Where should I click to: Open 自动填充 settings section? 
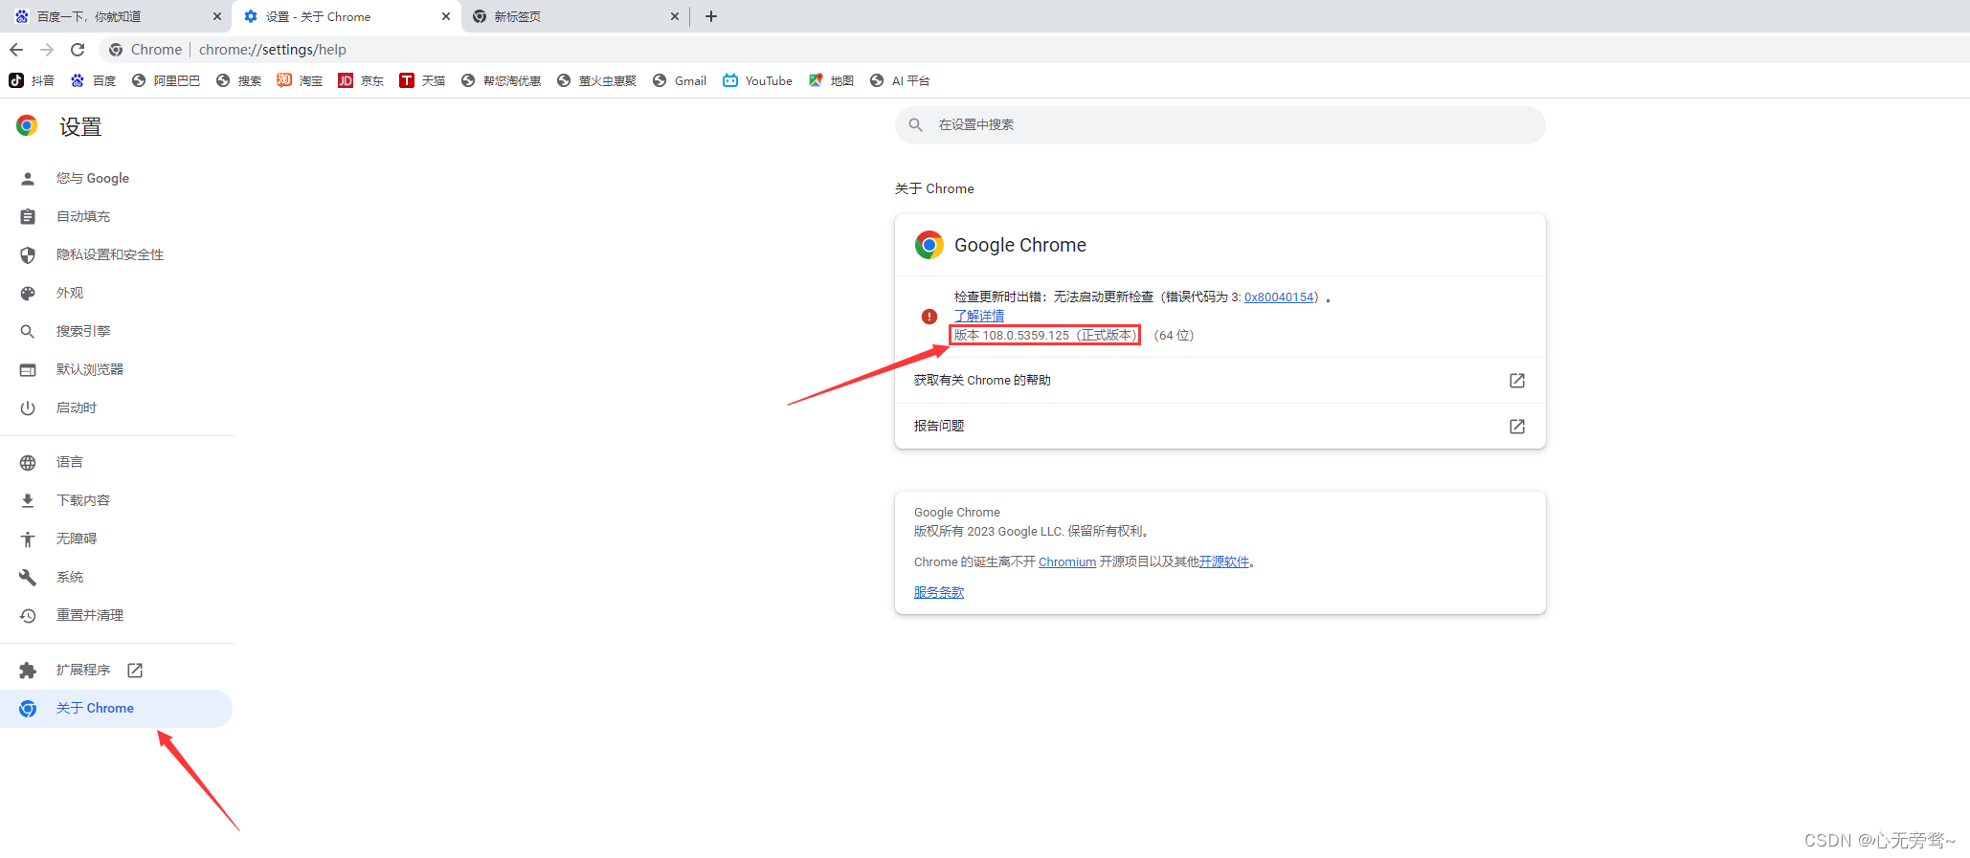[x=117, y=216]
